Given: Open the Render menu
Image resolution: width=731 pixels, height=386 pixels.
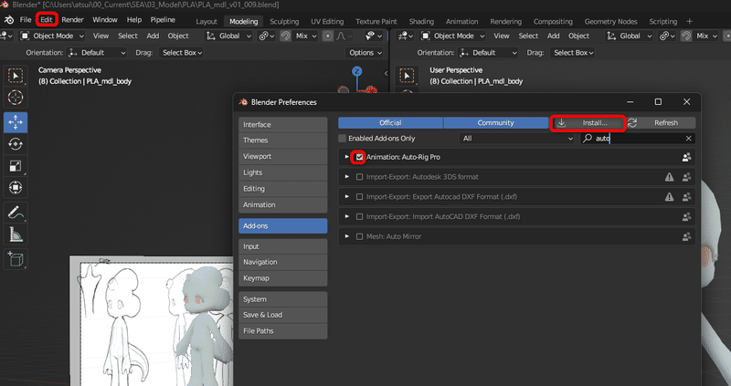Looking at the screenshot, I should [72, 20].
